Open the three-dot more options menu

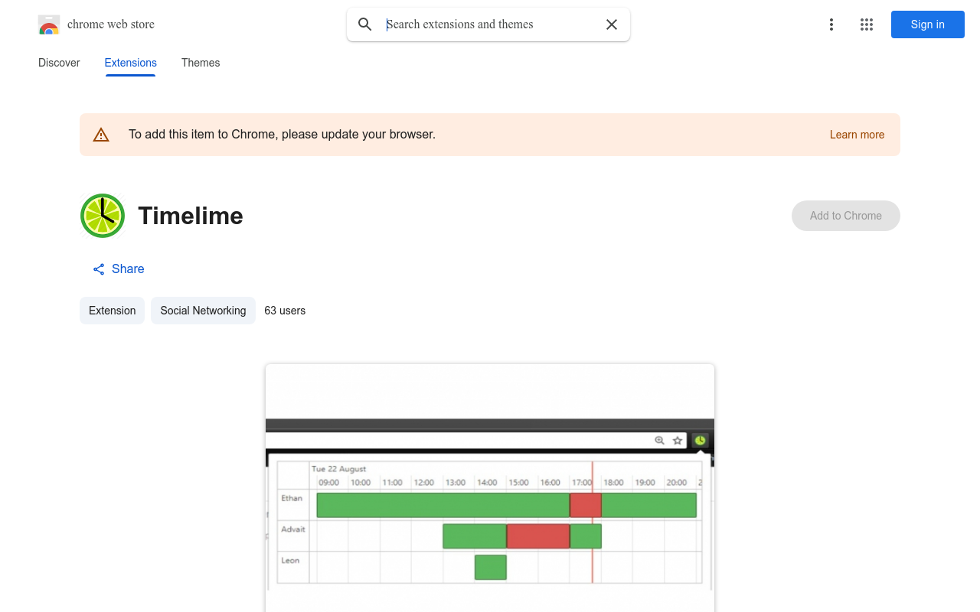click(x=831, y=24)
